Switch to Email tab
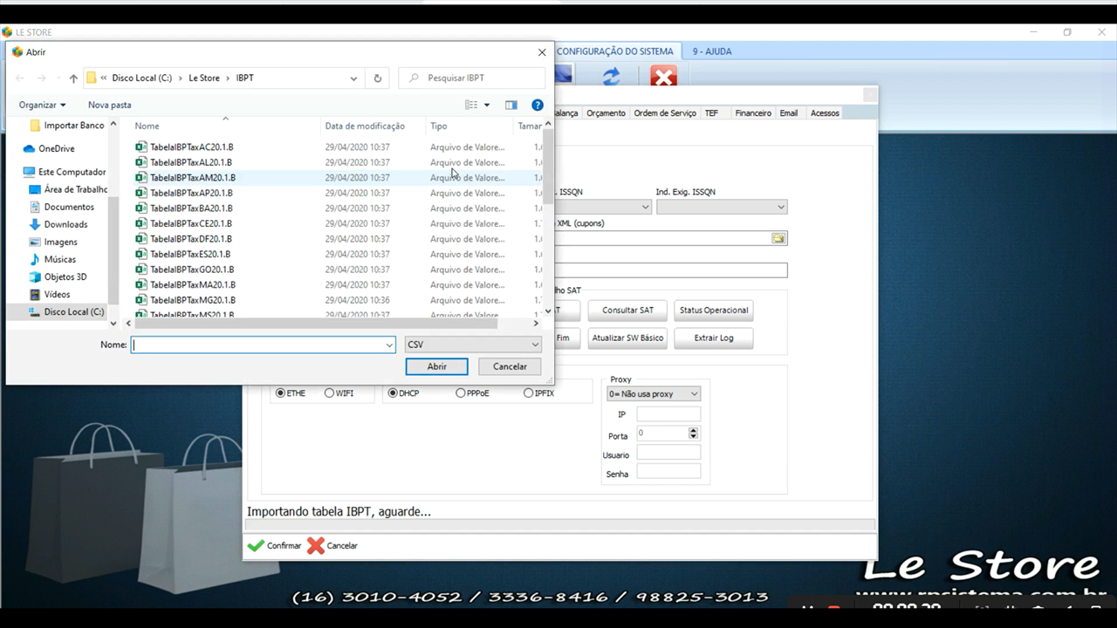 (789, 113)
